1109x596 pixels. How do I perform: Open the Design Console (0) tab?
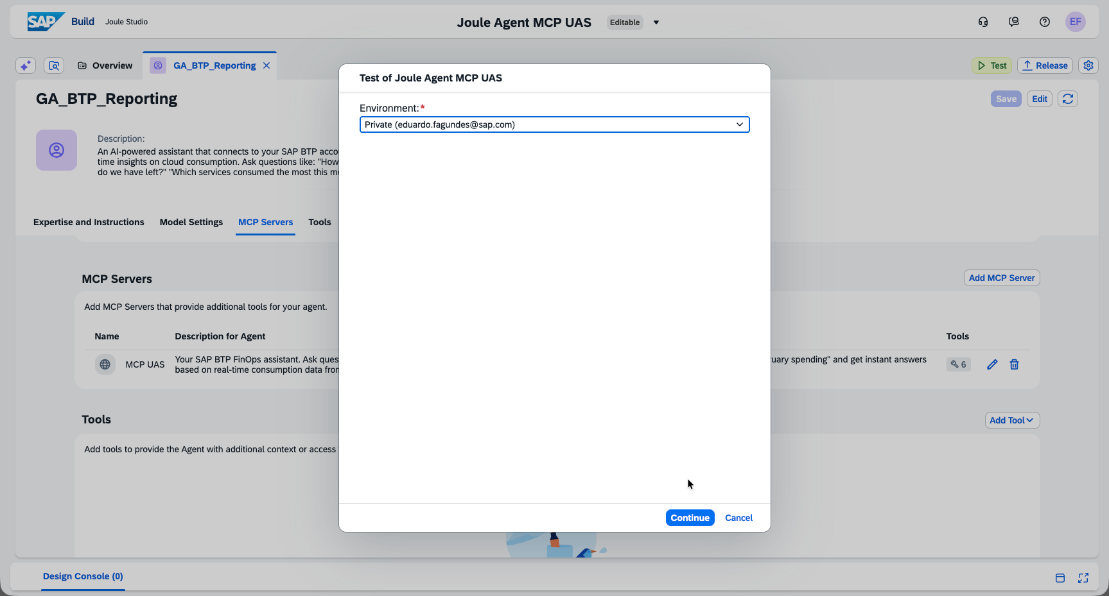click(83, 576)
